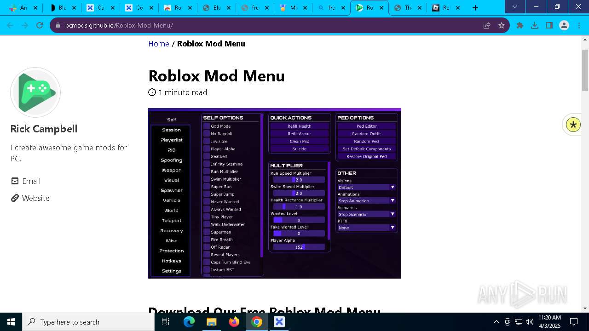Click the Player Alpha 152 slider in image

299,247
